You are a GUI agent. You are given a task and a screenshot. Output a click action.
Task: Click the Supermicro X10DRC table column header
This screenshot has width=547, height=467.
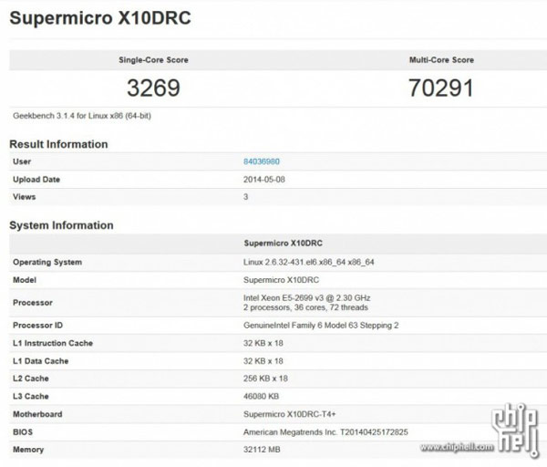point(283,244)
